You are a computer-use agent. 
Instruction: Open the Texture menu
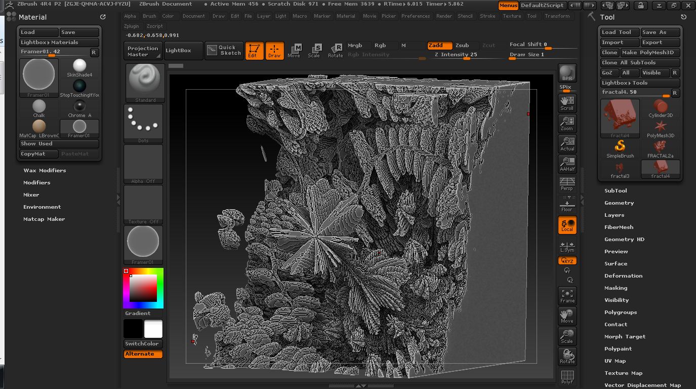(512, 16)
